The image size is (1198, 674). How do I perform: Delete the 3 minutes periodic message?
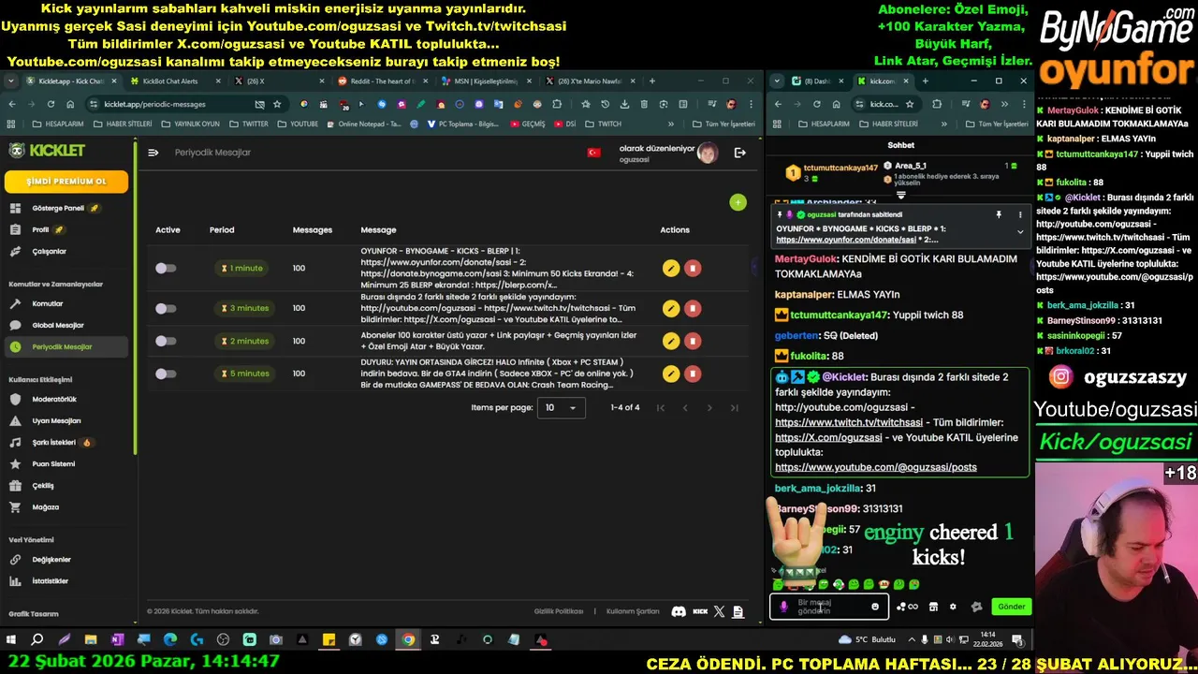point(693,308)
